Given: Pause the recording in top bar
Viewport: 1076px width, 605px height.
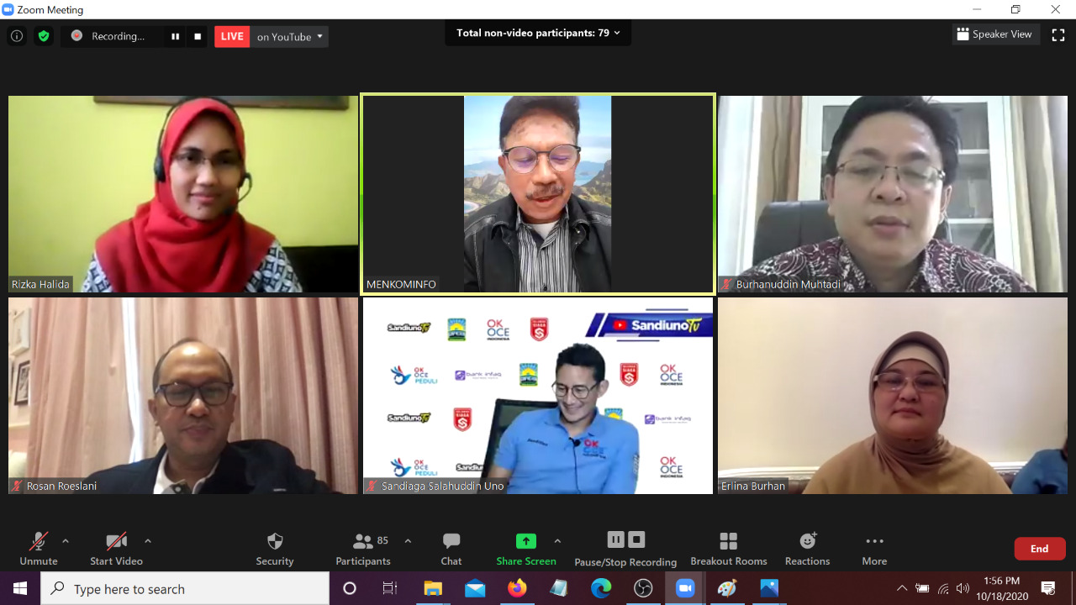Looking at the screenshot, I should (176, 36).
